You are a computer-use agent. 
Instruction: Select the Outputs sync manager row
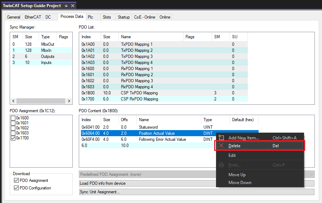42,56
